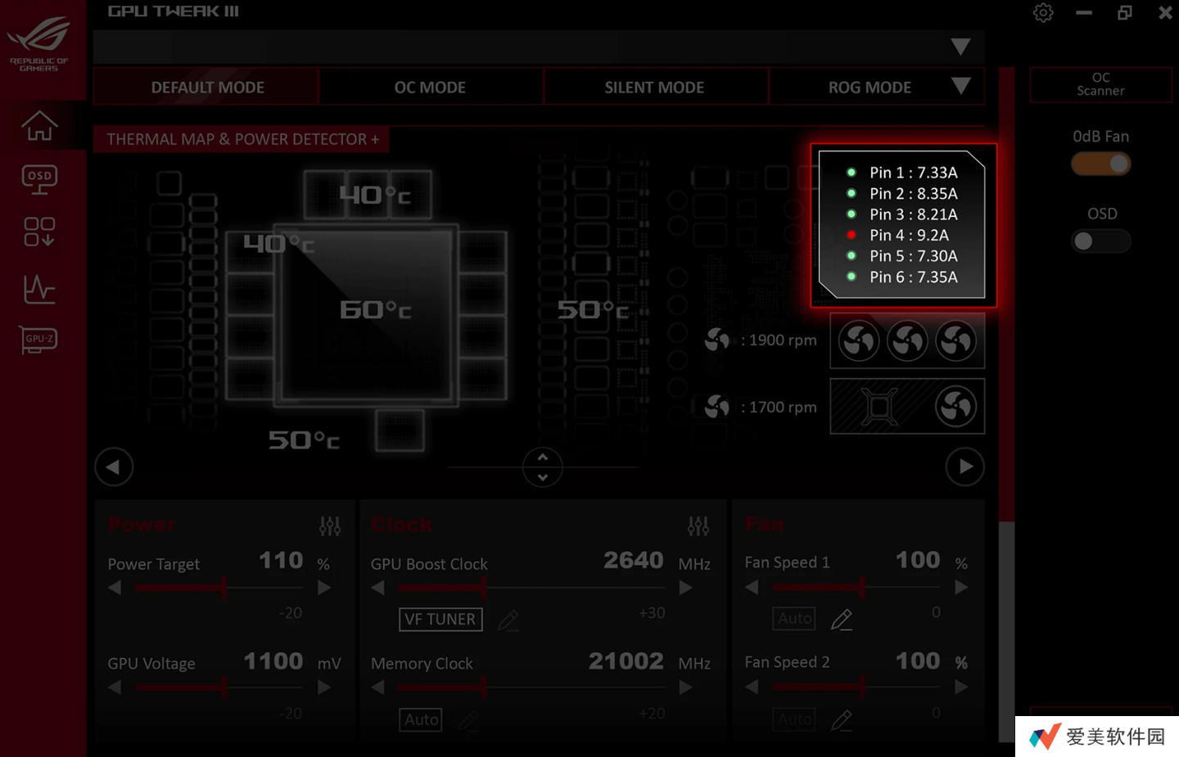Toggle the 0dB Fan switch
Screen dimensions: 1179x757
[1101, 164]
